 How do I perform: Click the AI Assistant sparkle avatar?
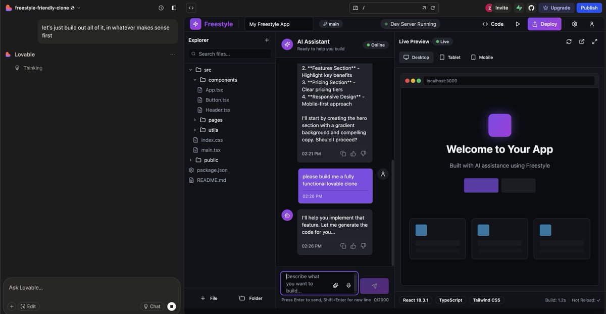(x=287, y=44)
